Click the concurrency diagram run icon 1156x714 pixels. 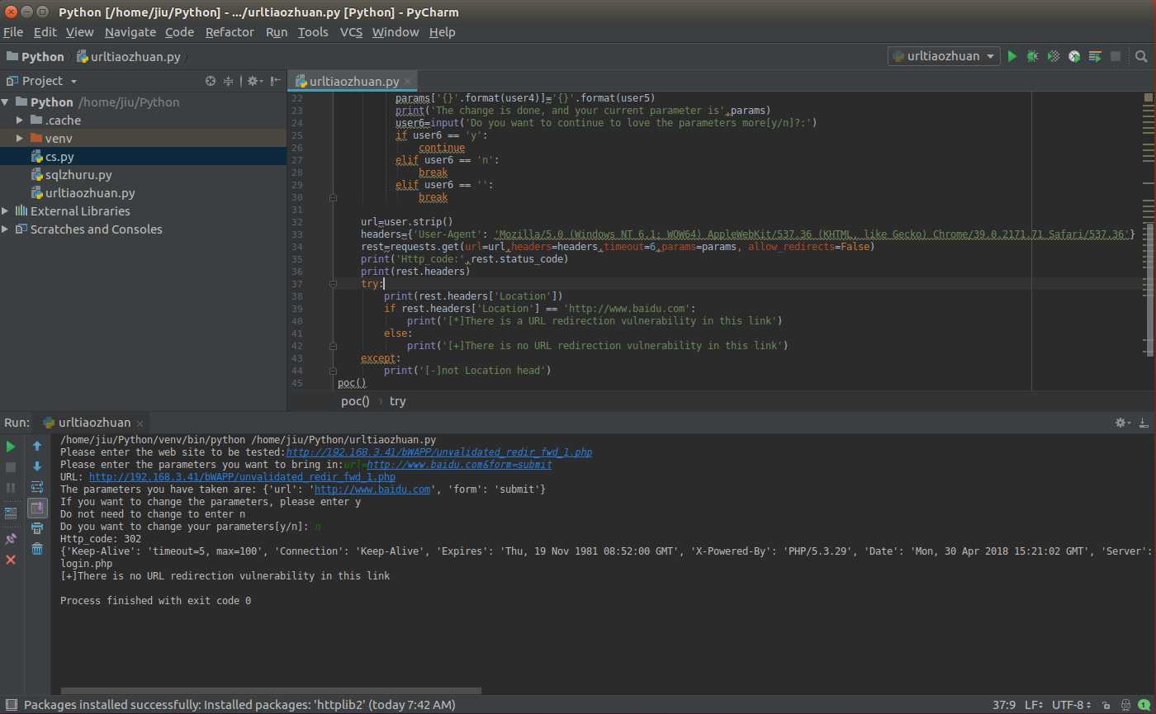pos(1095,56)
